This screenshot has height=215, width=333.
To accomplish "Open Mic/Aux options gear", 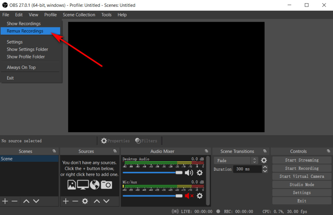I will point(200,196).
